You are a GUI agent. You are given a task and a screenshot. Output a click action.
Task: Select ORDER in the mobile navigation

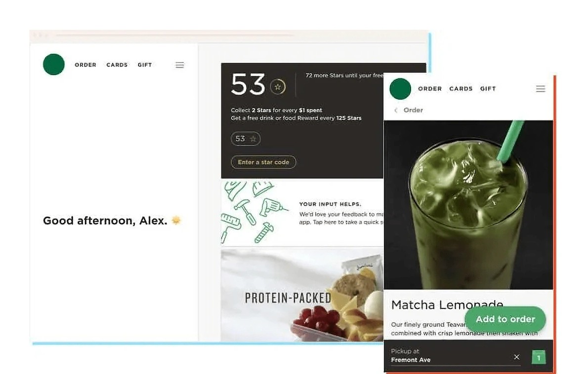(x=430, y=89)
